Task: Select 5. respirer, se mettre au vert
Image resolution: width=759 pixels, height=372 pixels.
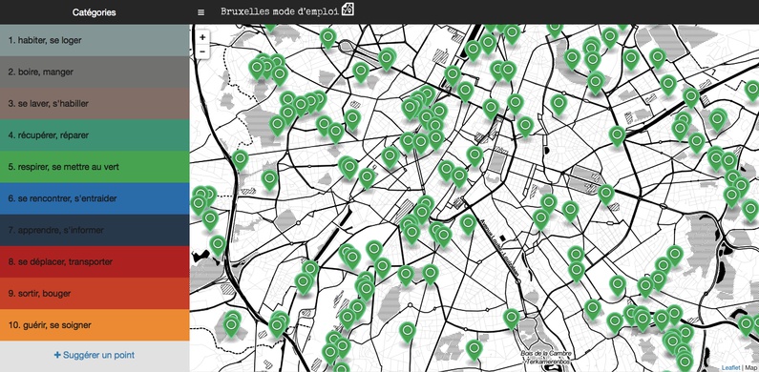Action: tap(95, 167)
